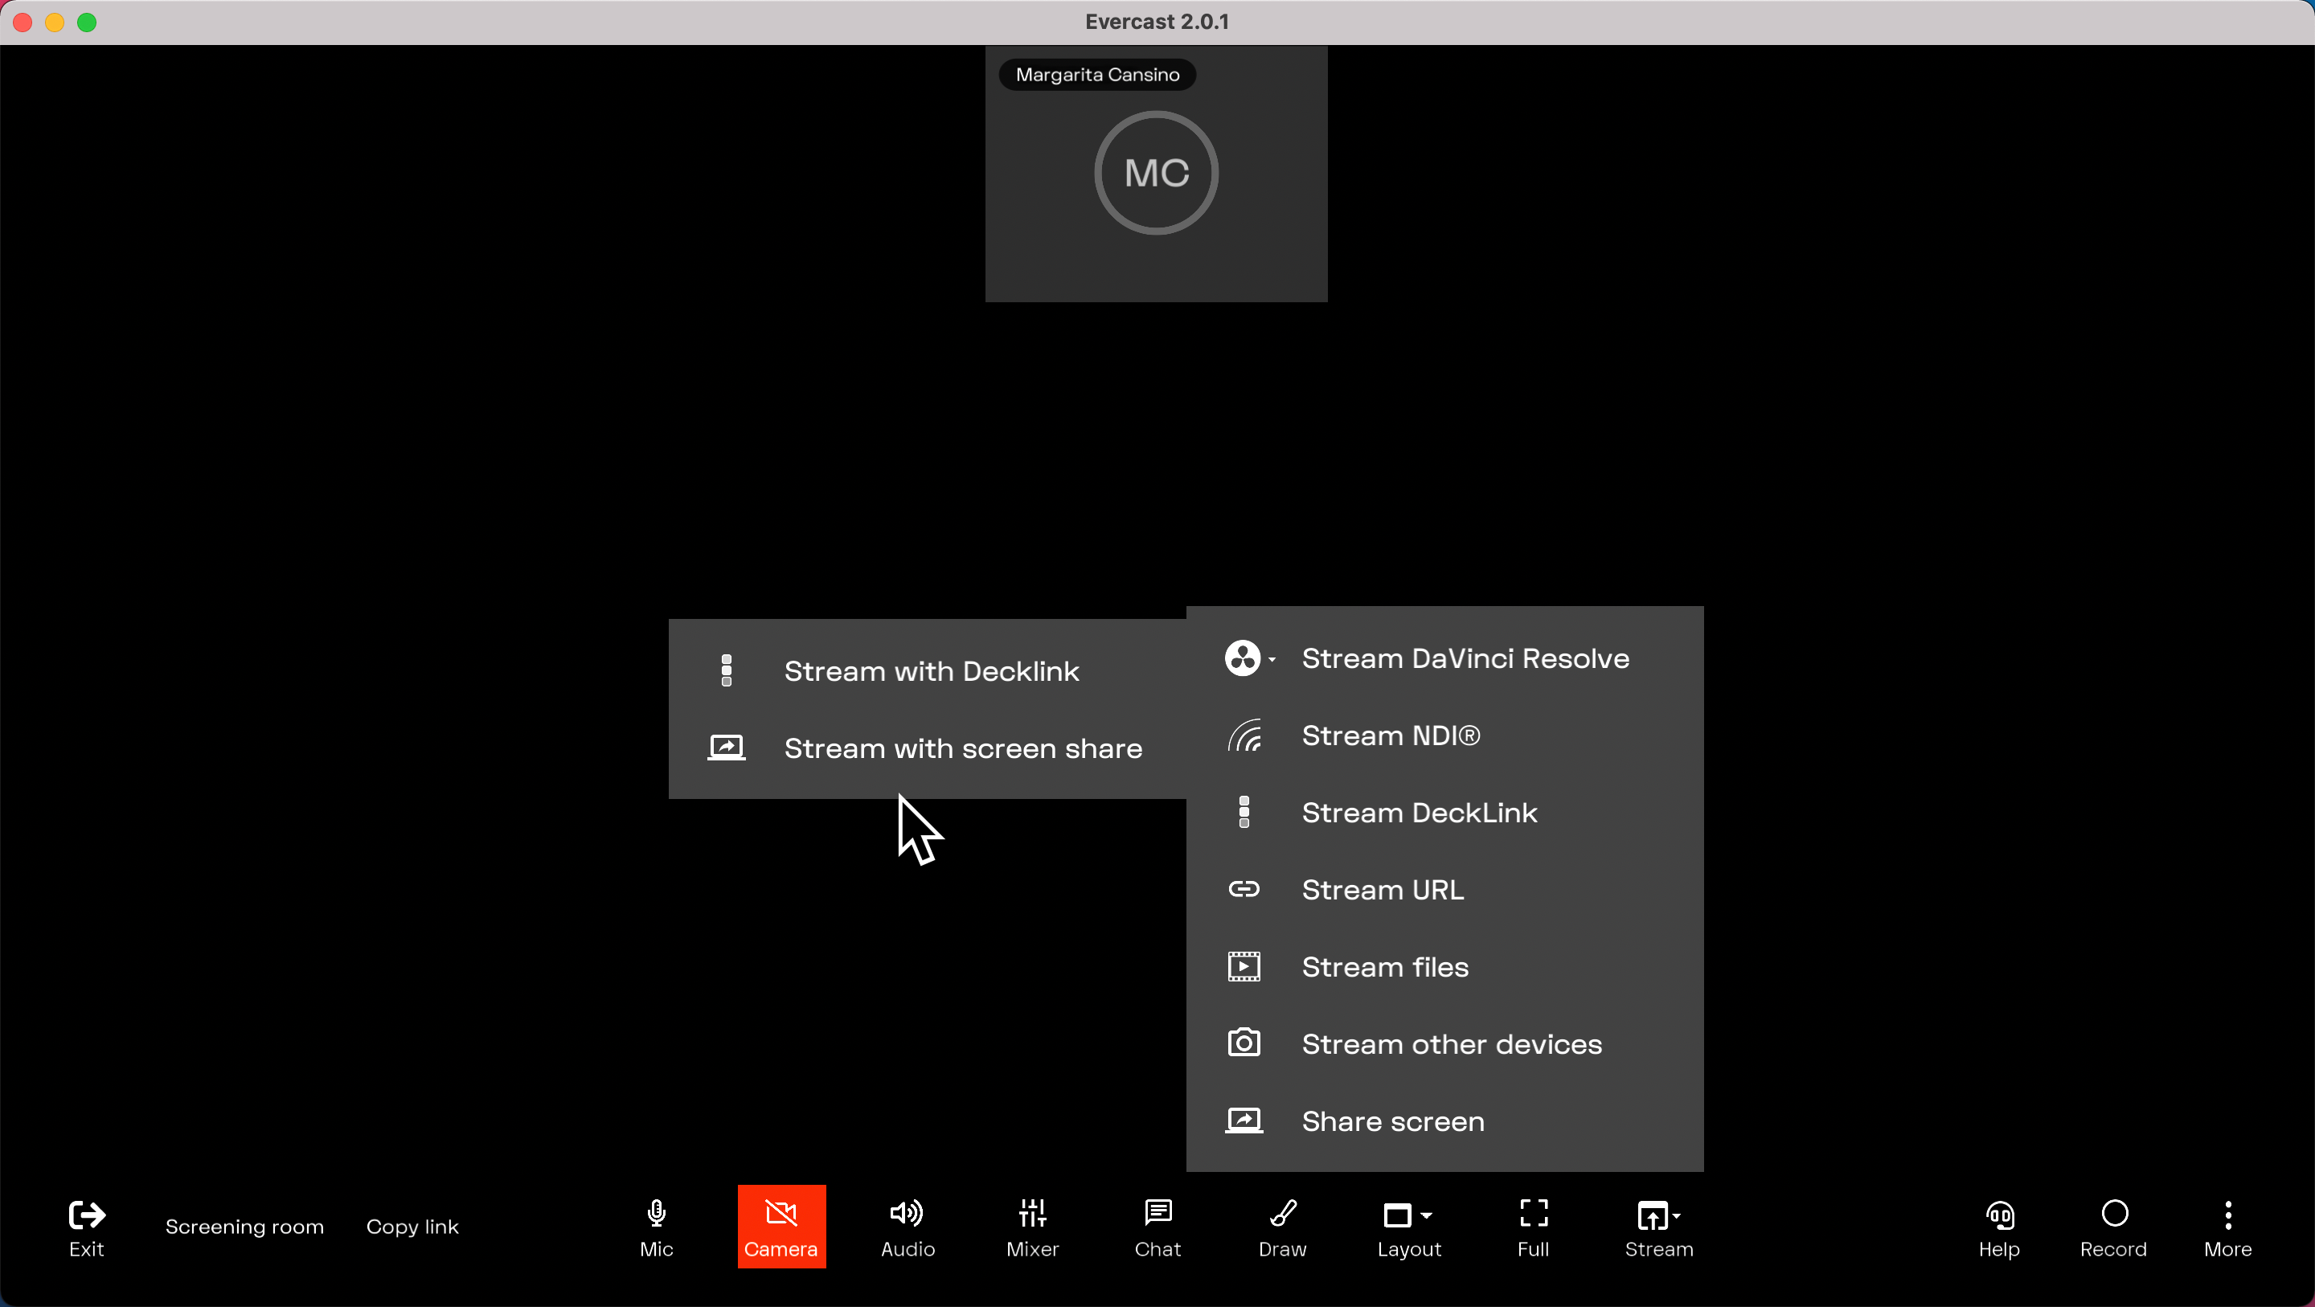Click the NDI signal waves icon
The width and height of the screenshot is (2315, 1307).
pos(1244,736)
